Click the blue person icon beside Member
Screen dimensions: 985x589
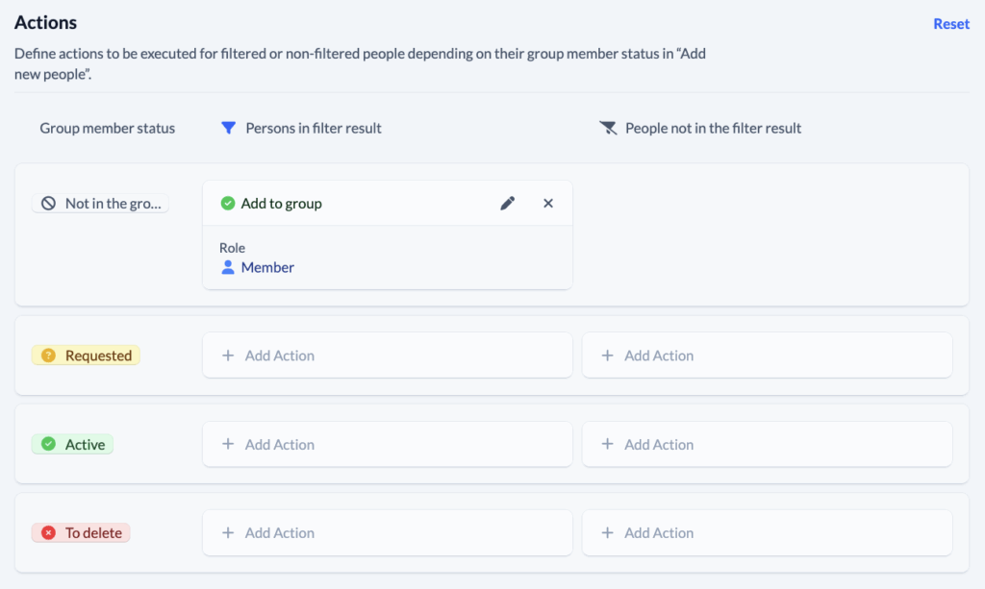[x=229, y=267]
